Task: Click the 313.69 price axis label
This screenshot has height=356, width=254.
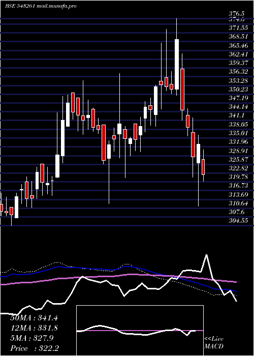Action: (x=238, y=194)
